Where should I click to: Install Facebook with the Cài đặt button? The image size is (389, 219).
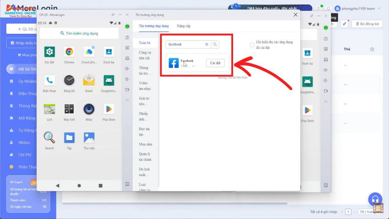click(215, 63)
